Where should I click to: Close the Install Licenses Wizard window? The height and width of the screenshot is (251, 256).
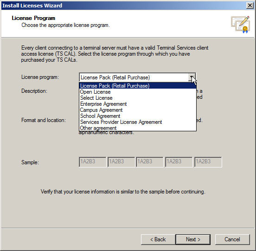click(x=250, y=6)
